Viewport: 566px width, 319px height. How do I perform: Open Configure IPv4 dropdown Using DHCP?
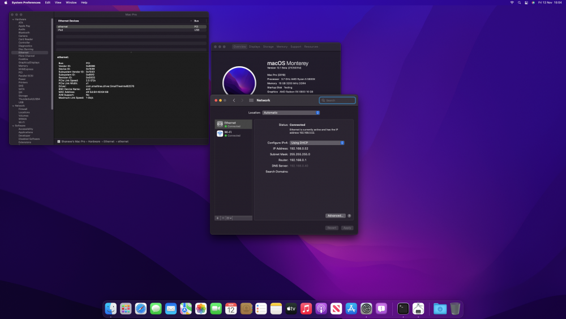pos(317,143)
